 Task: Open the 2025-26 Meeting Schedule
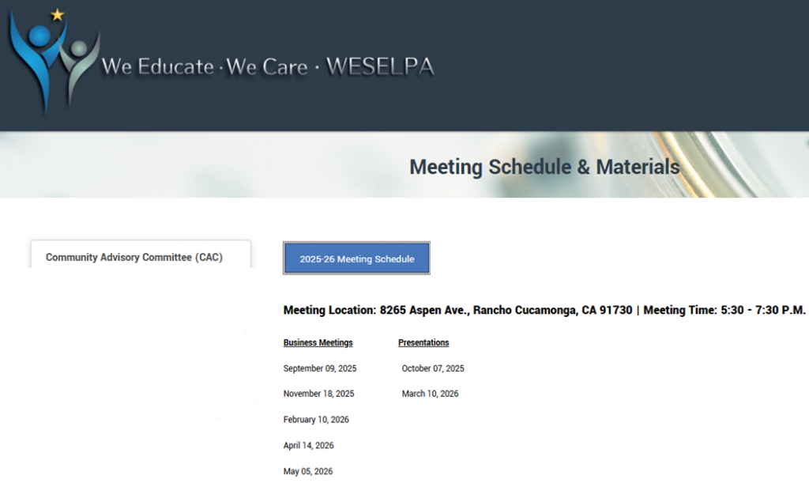pos(356,258)
